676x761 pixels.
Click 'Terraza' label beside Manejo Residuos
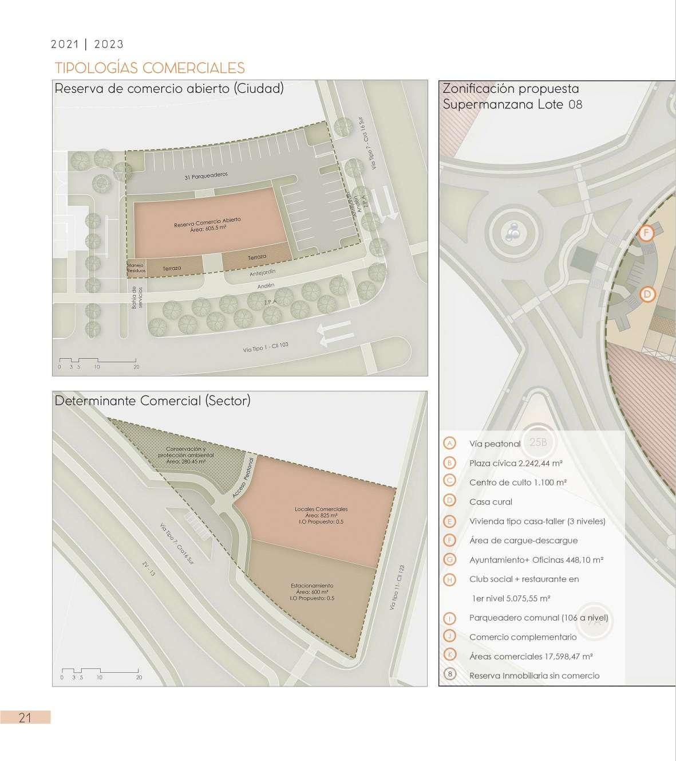[172, 268]
